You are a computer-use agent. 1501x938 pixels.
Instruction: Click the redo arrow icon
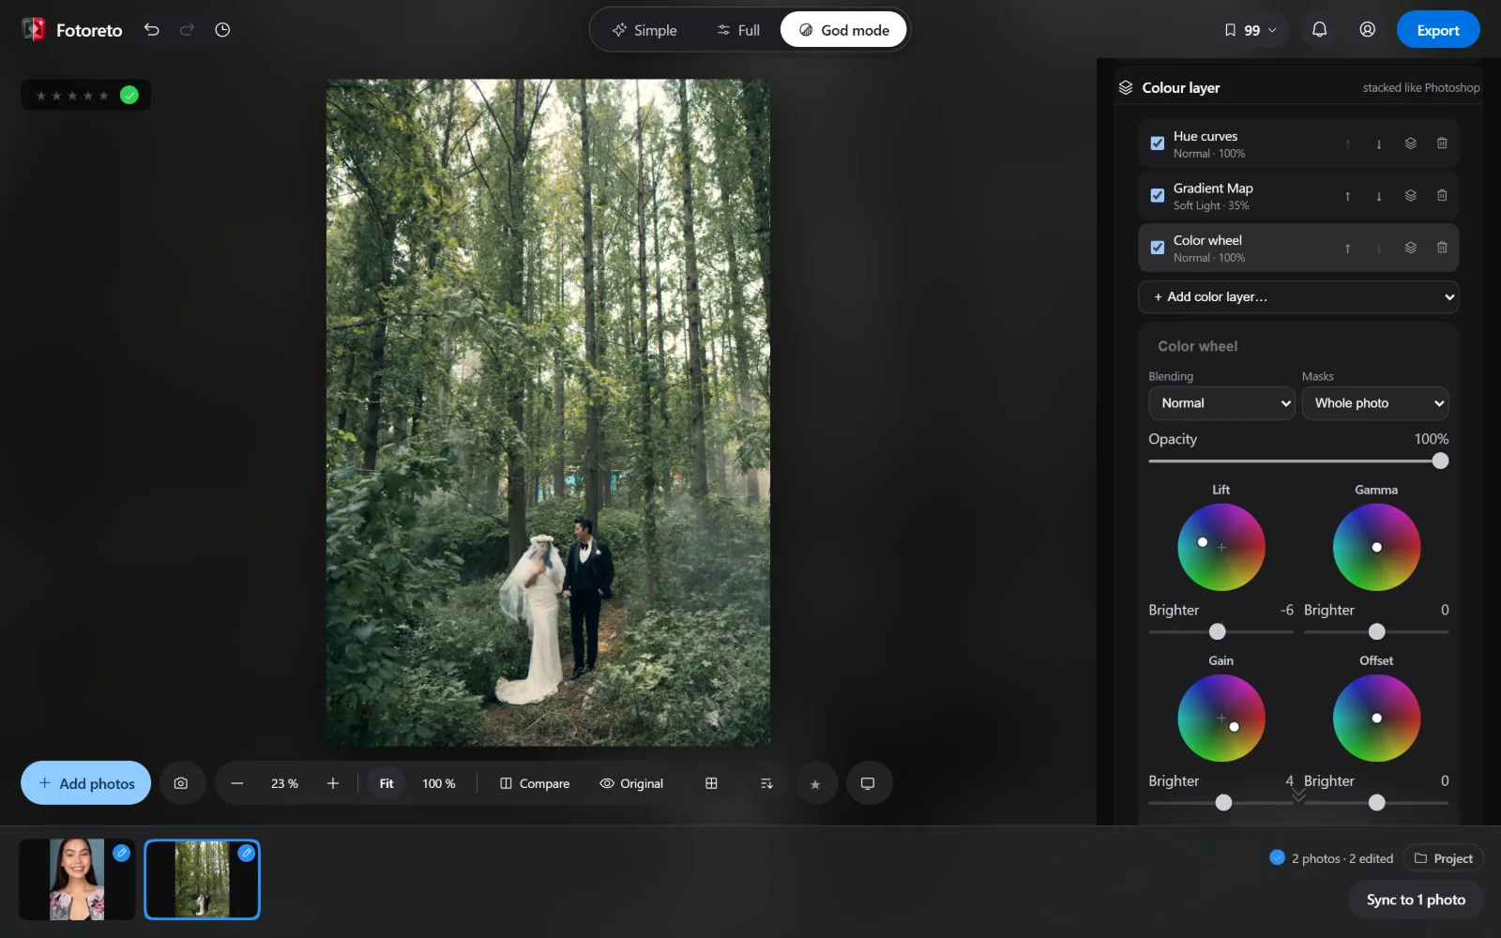pyautogui.click(x=187, y=30)
